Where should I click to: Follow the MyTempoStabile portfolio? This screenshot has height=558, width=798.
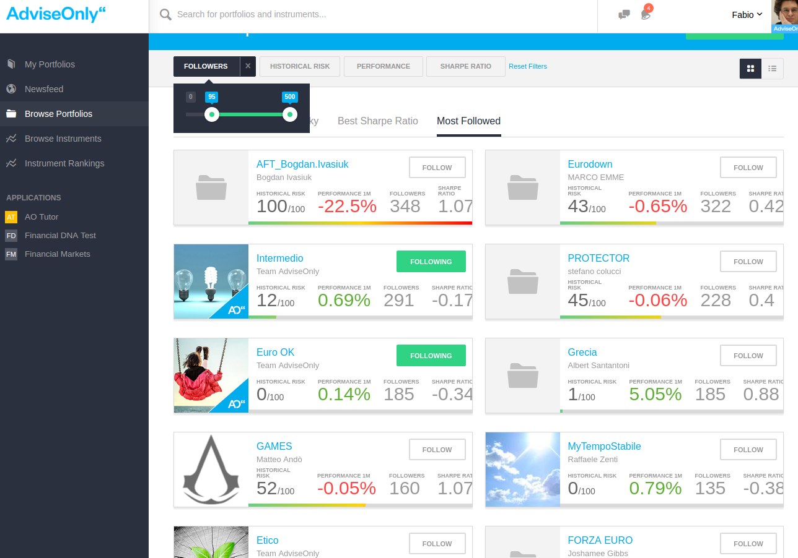[x=748, y=450]
